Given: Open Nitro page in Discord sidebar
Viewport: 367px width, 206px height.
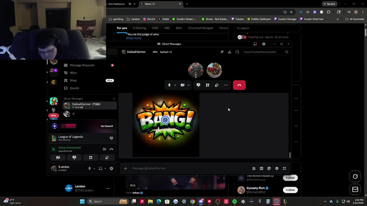Looking at the screenshot, I should (x=89, y=73).
